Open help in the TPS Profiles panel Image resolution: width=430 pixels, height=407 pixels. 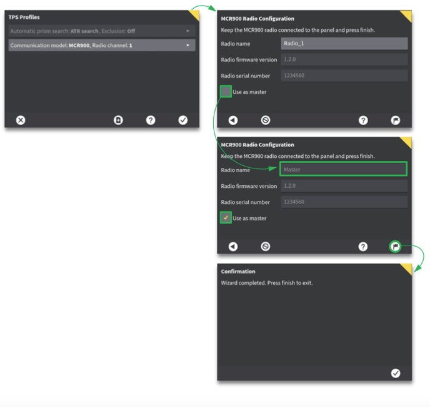151,120
